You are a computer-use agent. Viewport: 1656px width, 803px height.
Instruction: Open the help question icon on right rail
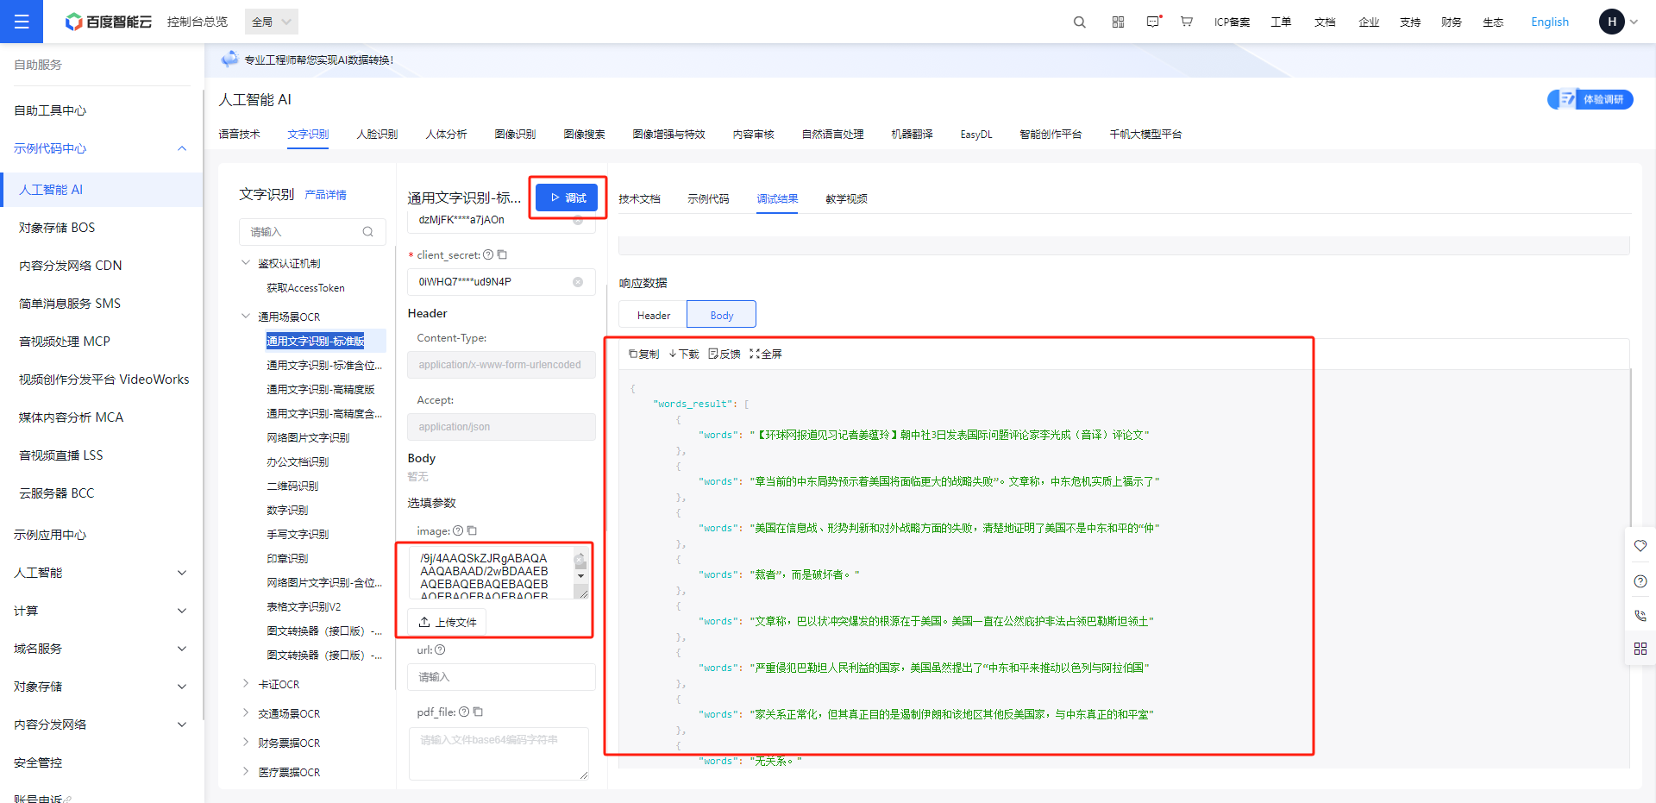point(1640,581)
